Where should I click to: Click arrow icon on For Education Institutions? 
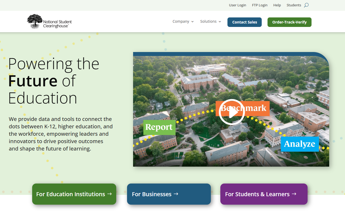pos(110,194)
